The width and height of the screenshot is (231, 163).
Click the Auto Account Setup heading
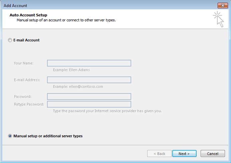point(28,15)
